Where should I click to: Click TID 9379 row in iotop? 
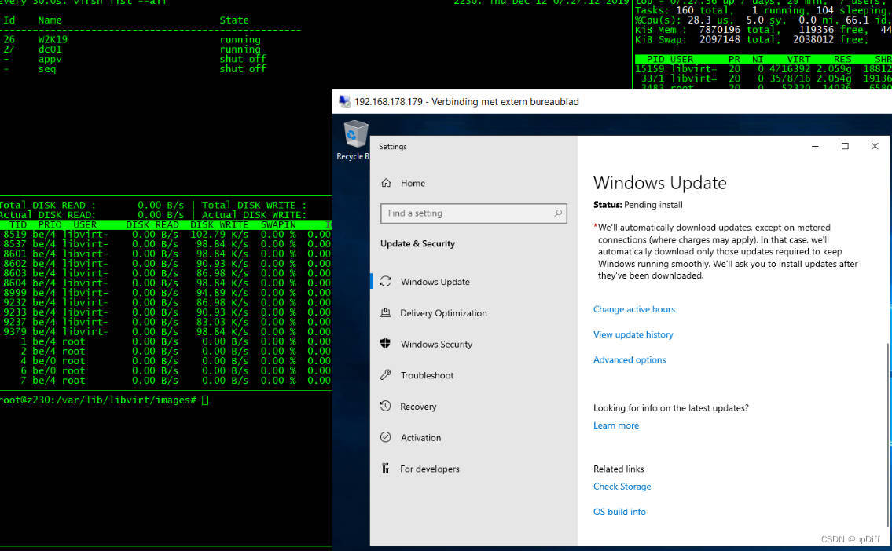[x=166, y=332]
